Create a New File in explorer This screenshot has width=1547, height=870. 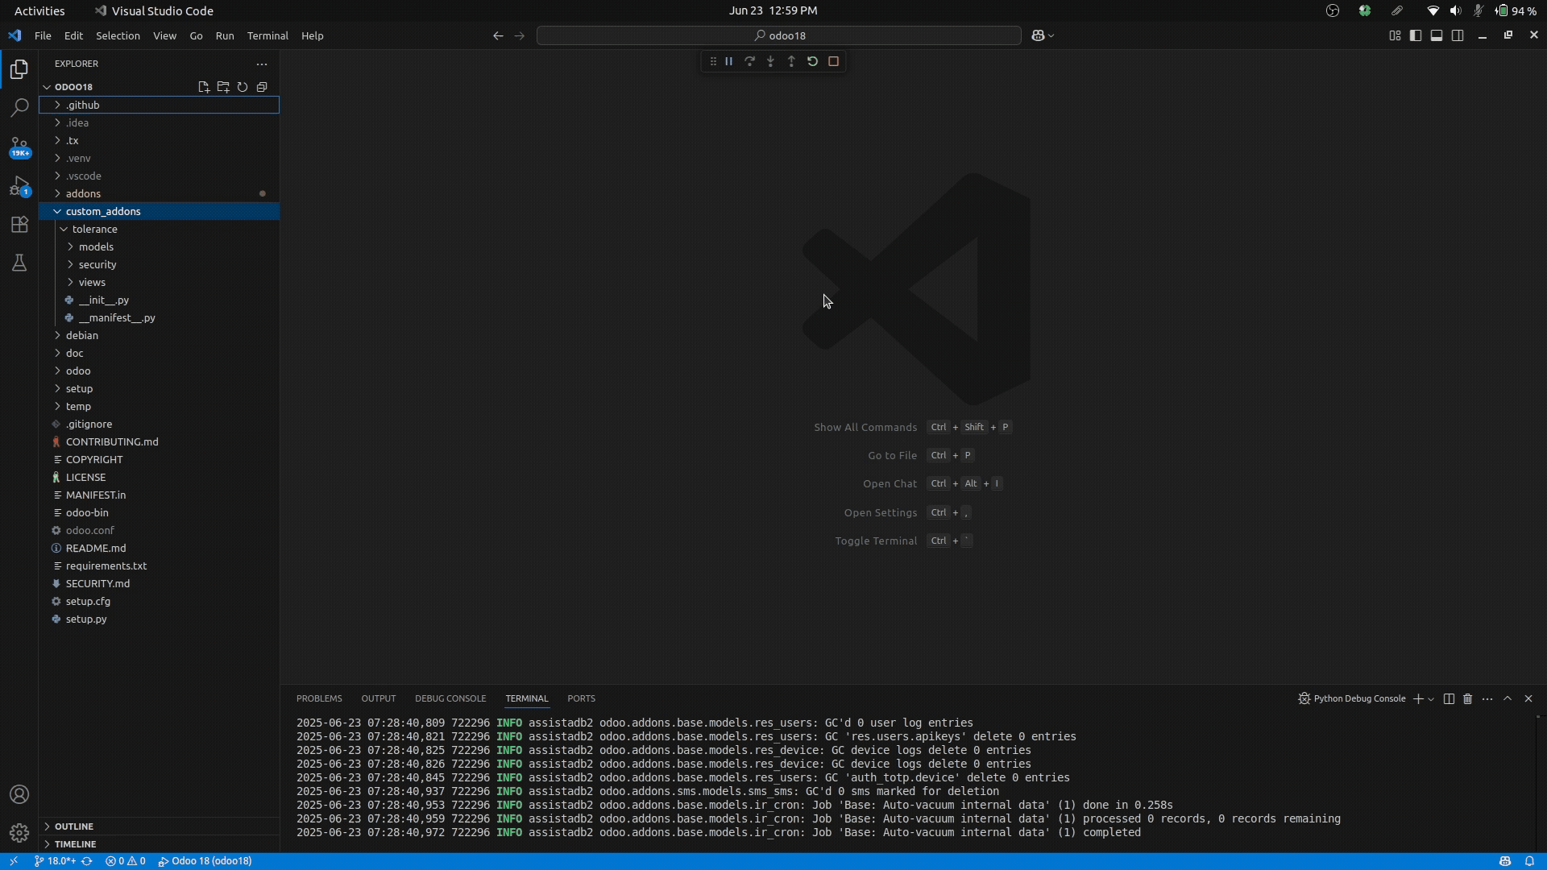point(203,87)
